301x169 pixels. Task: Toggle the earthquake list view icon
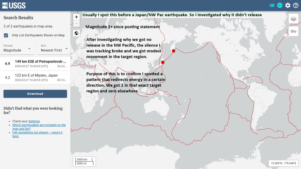click(272, 5)
